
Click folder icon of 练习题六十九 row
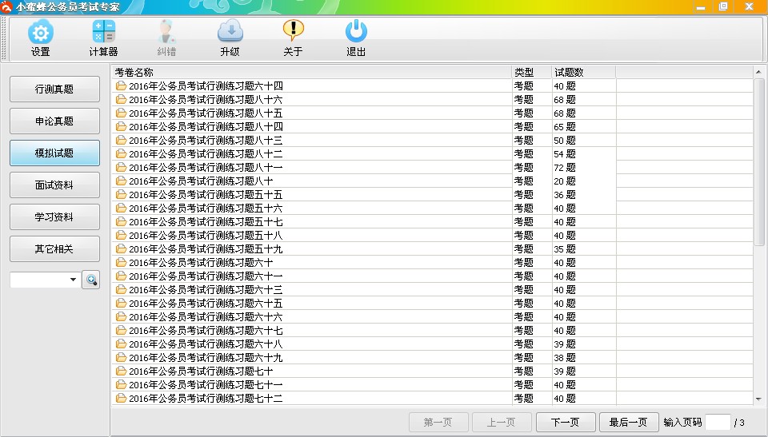point(121,358)
